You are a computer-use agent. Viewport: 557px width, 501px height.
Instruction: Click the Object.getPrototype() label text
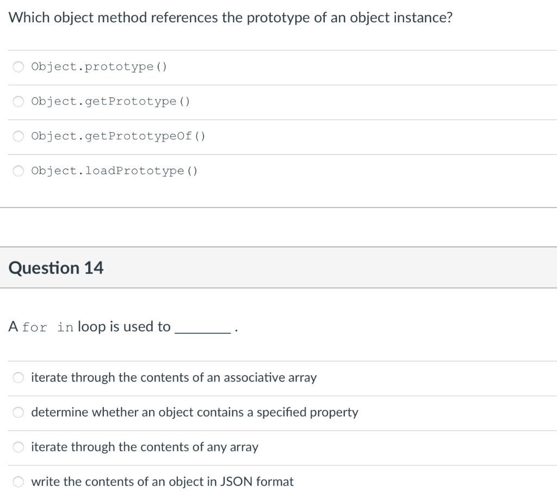point(110,101)
